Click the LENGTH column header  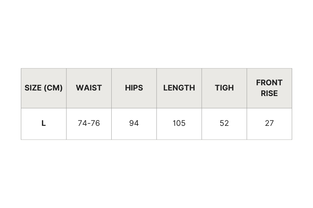(179, 88)
